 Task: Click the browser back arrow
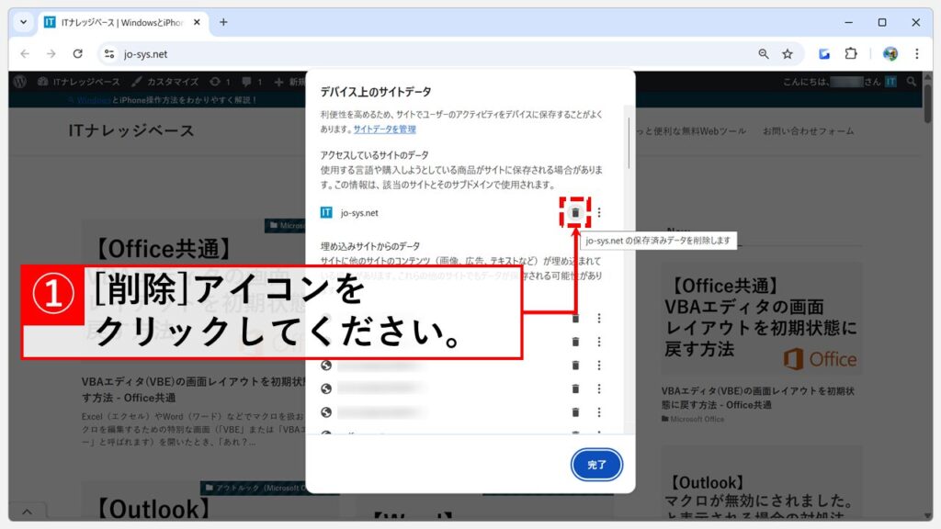[x=25, y=54]
